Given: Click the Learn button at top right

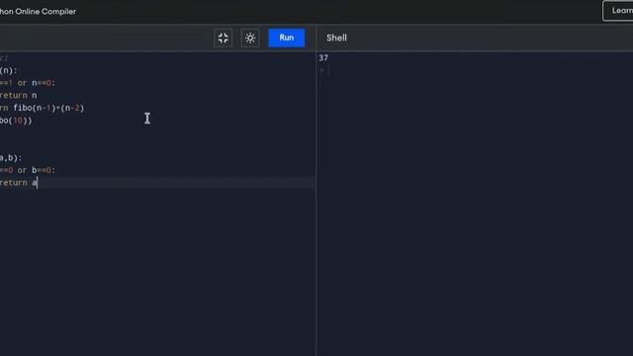Looking at the screenshot, I should [618, 11].
